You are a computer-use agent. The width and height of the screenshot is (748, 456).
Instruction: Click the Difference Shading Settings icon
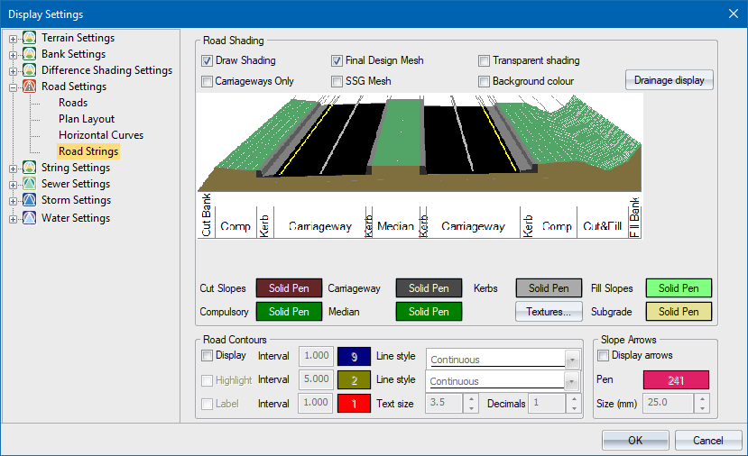[x=30, y=70]
